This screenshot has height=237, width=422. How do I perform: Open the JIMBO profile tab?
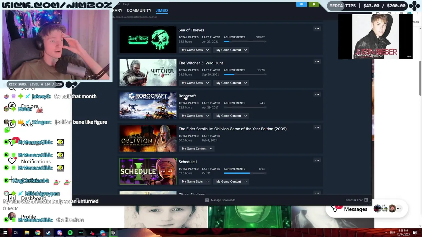click(x=162, y=11)
